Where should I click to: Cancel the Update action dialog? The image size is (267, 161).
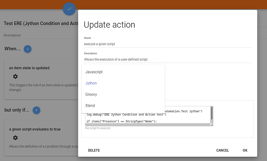point(222,150)
